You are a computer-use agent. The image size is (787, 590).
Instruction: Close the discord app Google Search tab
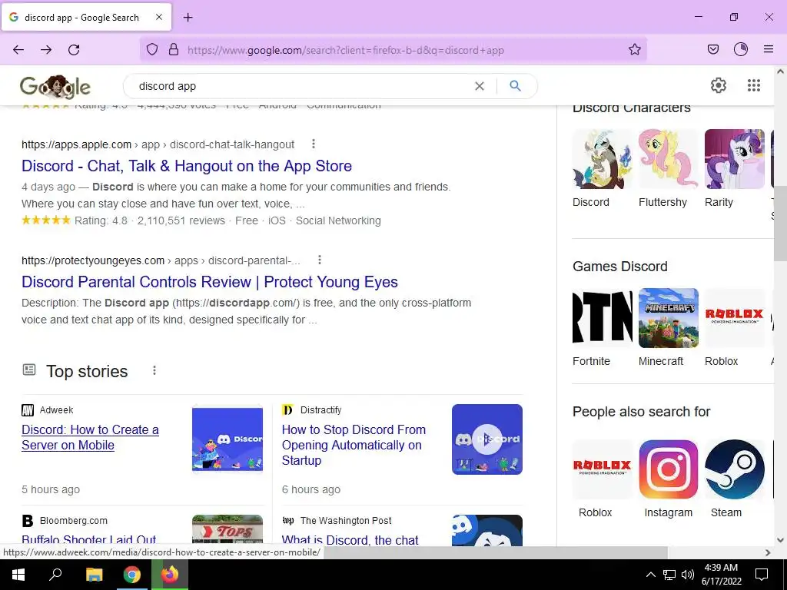pos(159,17)
